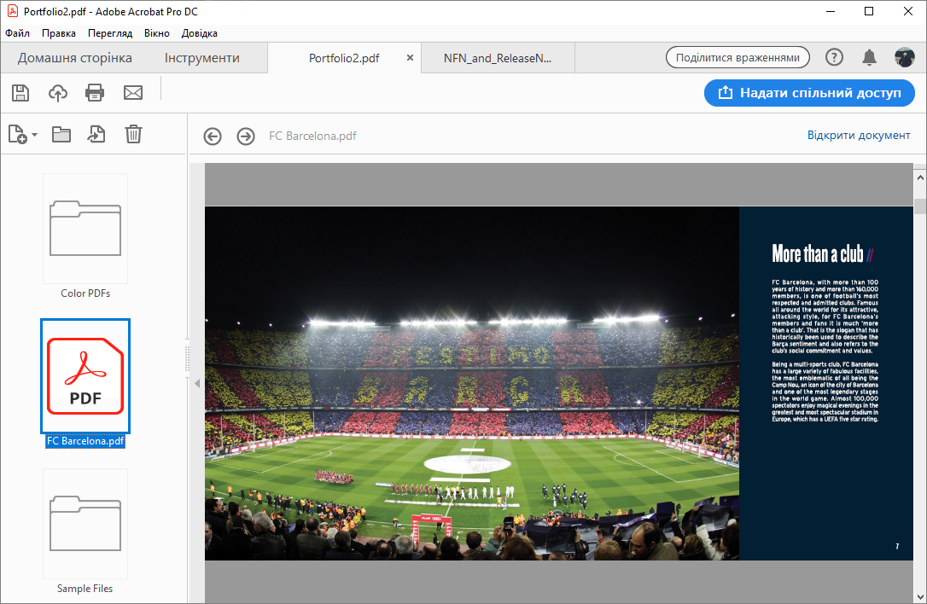
Task: Click the stadium photo in the preview
Action: coord(472,383)
